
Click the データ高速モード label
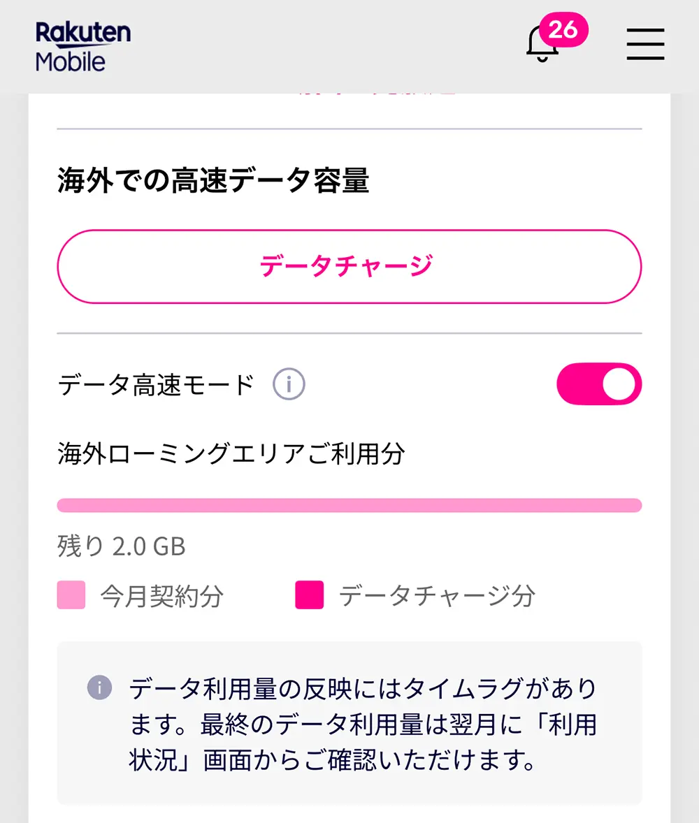(156, 384)
